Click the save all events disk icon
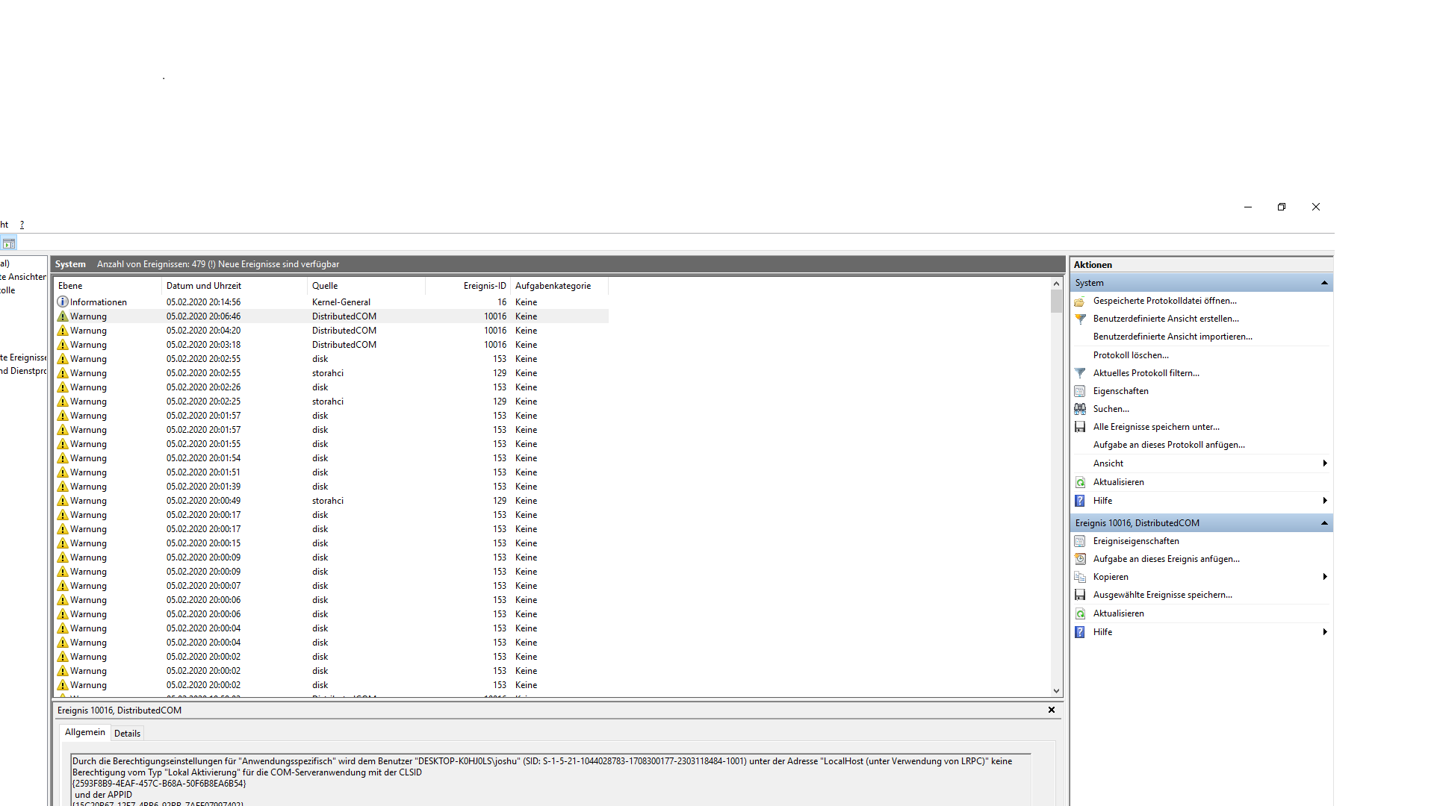The image size is (1434, 806). [x=1080, y=427]
